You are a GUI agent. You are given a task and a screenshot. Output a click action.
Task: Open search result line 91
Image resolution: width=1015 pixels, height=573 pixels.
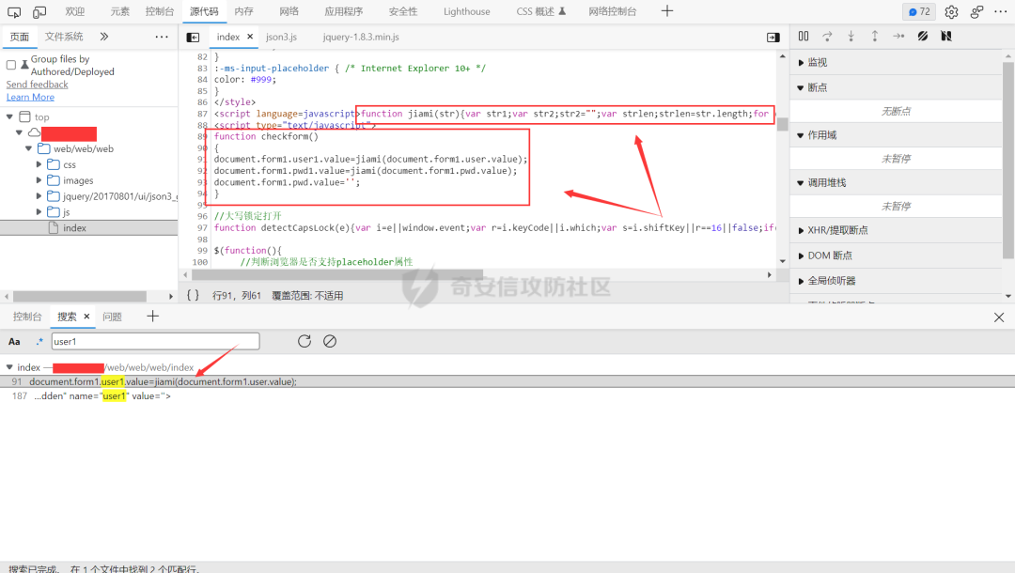(x=507, y=381)
